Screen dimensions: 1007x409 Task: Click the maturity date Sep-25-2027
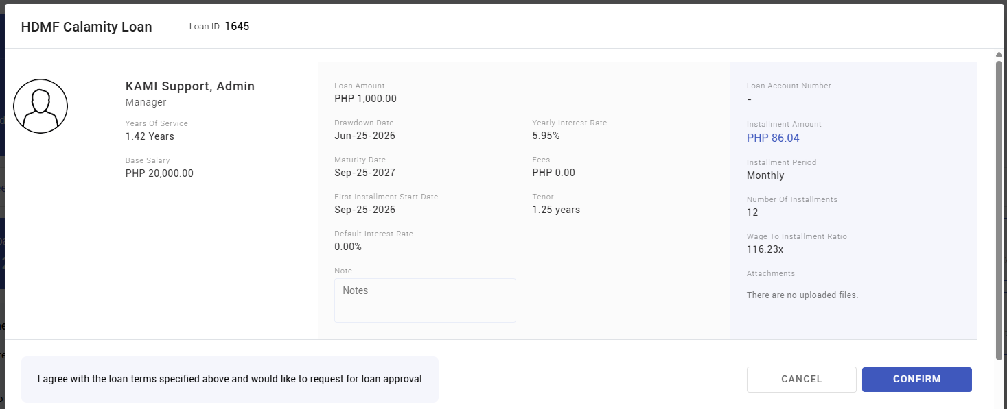pos(364,173)
